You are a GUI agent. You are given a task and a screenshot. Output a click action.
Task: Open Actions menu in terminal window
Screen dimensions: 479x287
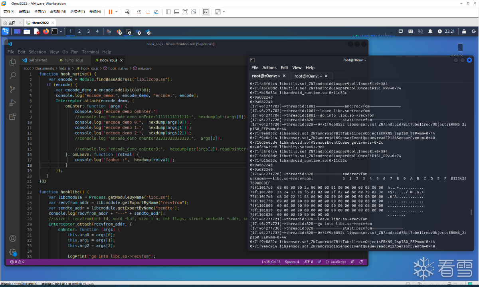269,67
